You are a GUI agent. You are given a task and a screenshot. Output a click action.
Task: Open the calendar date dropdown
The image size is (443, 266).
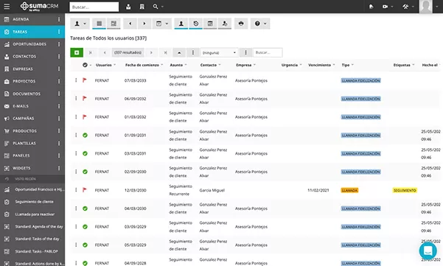tap(162, 24)
